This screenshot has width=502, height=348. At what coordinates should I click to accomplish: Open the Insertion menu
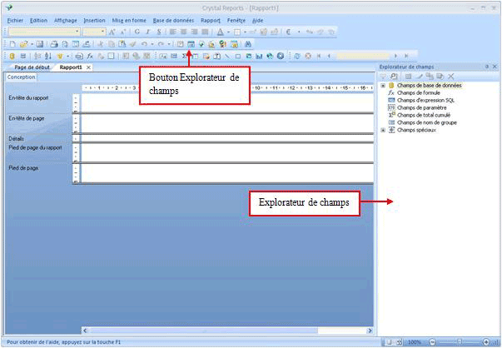[94, 19]
